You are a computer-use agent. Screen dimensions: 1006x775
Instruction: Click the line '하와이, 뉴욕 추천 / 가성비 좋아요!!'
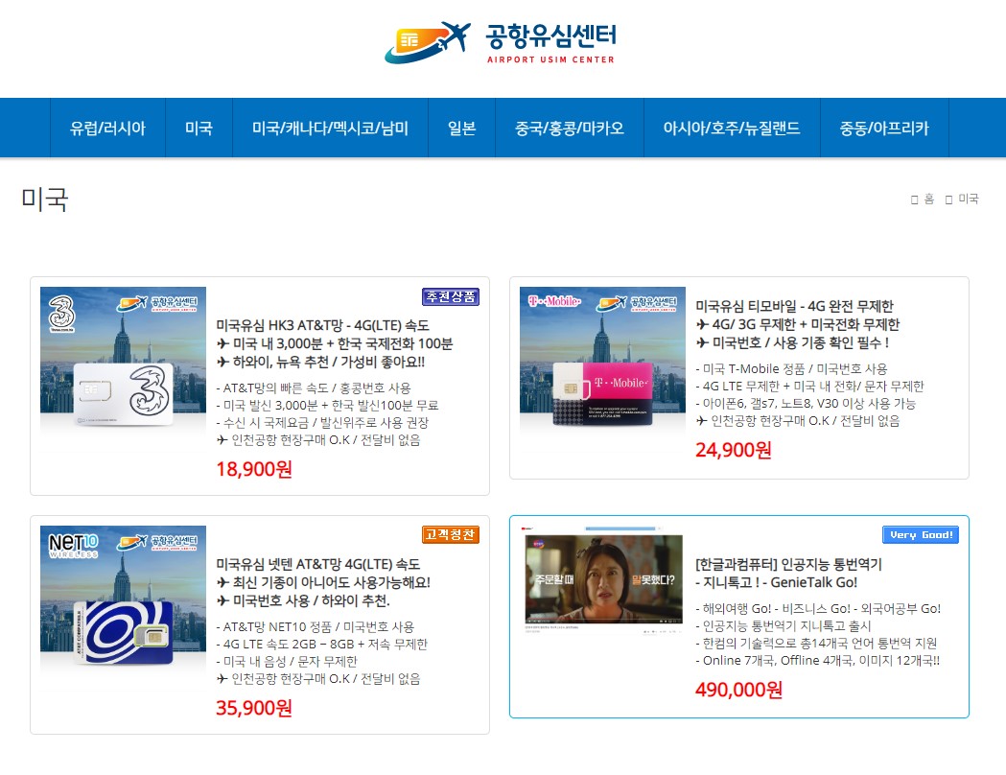tap(329, 362)
